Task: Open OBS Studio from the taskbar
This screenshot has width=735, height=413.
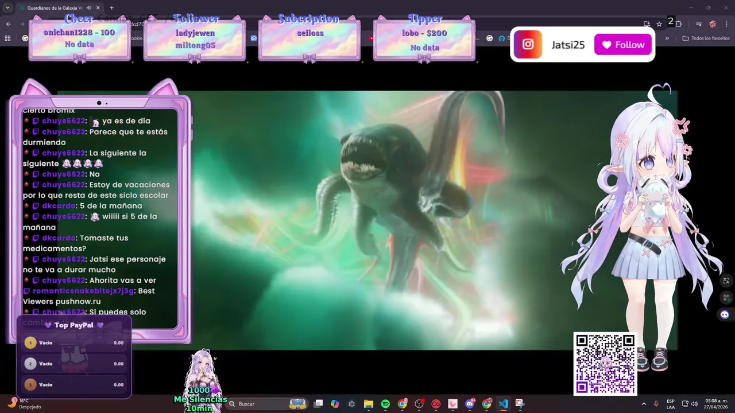Action: 419,404
